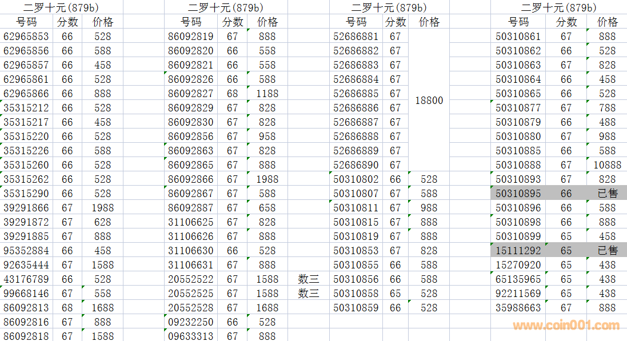
Task: Select number cell 62965853
Action: pos(26,37)
